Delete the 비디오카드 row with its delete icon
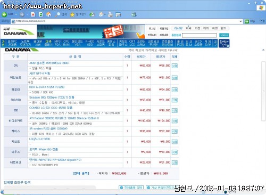Viewport: 266px width, 195px height. click(x=174, y=121)
